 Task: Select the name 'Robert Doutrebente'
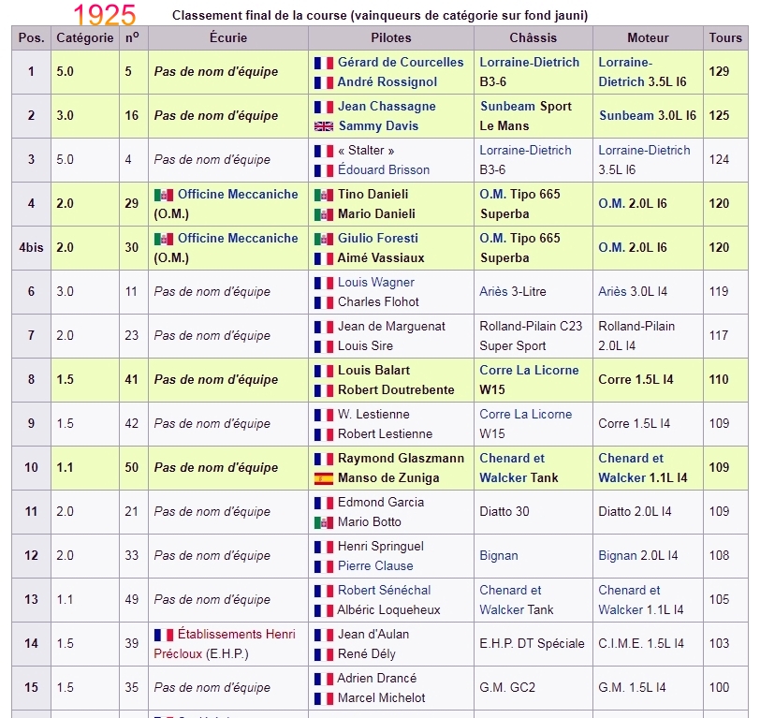396,389
